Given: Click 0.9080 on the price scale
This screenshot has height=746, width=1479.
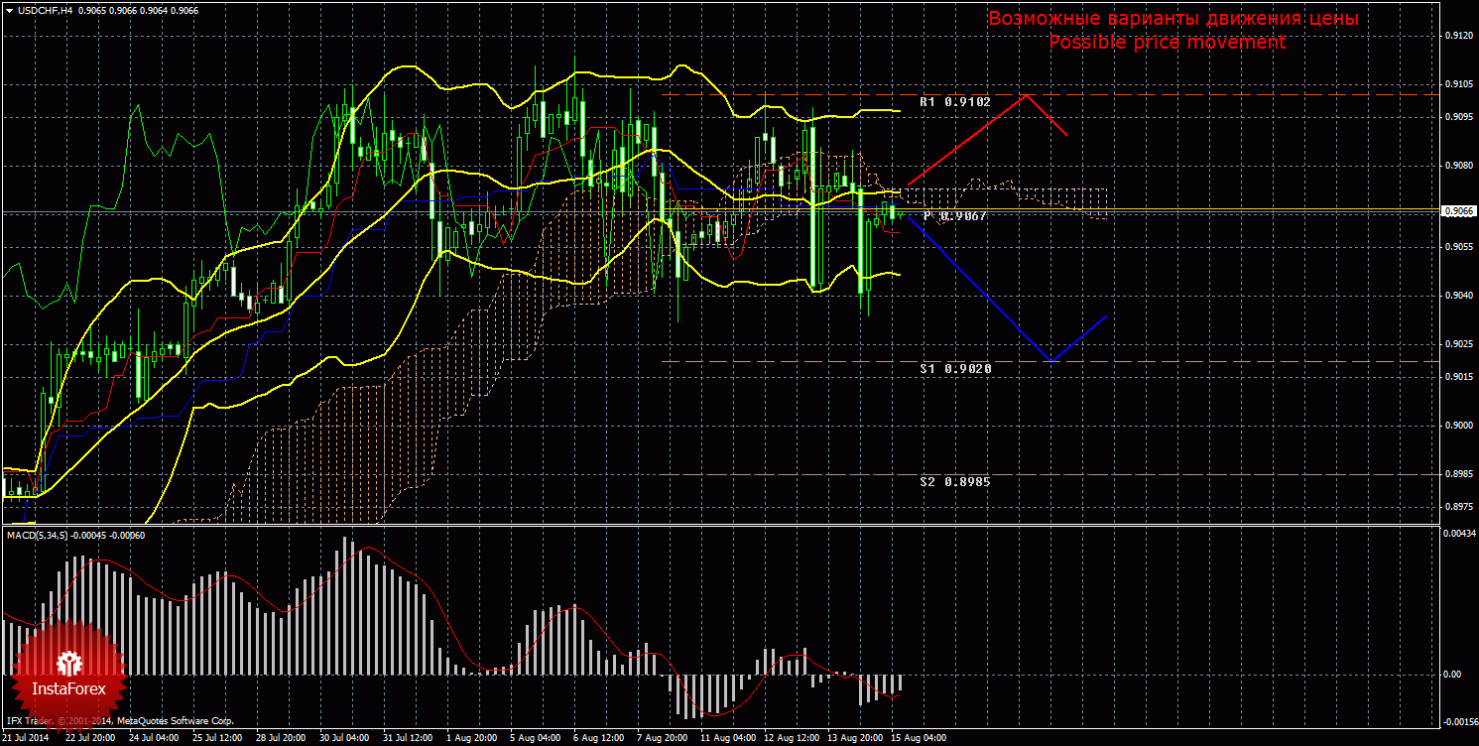Looking at the screenshot, I should click(1457, 166).
